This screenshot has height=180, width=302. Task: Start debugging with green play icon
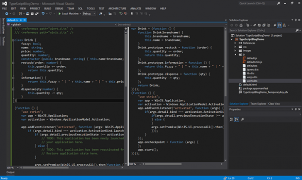coord(59,14)
